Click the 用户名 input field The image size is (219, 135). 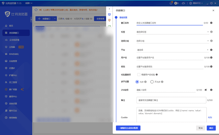[170, 58]
